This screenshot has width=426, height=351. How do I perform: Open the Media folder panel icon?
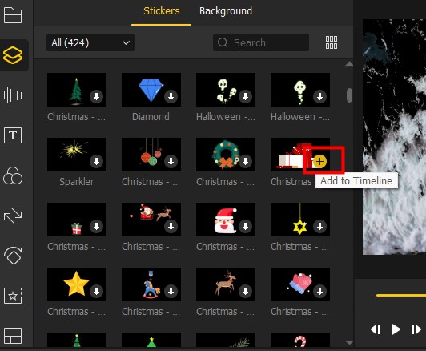(x=13, y=15)
